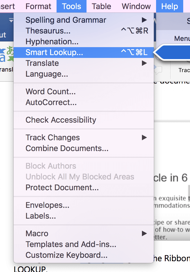Expand the Translate submenu arrow
The image size is (190, 272).
(144, 63)
